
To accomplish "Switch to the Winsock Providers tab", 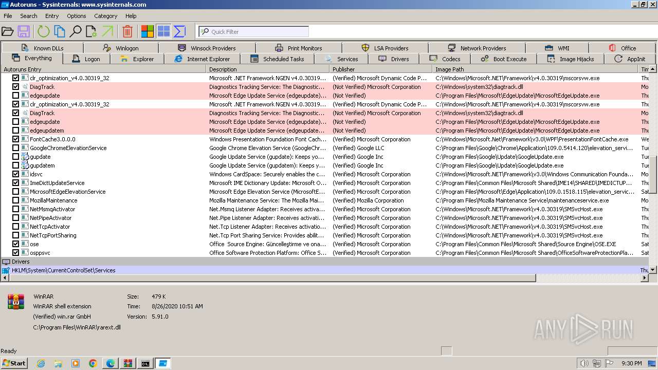I will [x=207, y=48].
